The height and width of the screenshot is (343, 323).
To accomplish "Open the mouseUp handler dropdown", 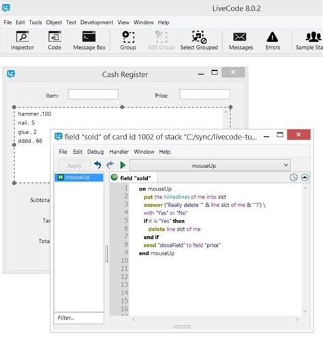I will pyautogui.click(x=210, y=165).
